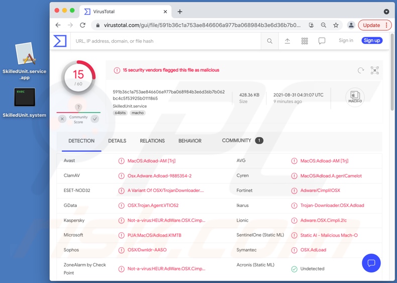Click the 428.36 KB size value
This screenshot has height=283, width=397.
pos(249,95)
